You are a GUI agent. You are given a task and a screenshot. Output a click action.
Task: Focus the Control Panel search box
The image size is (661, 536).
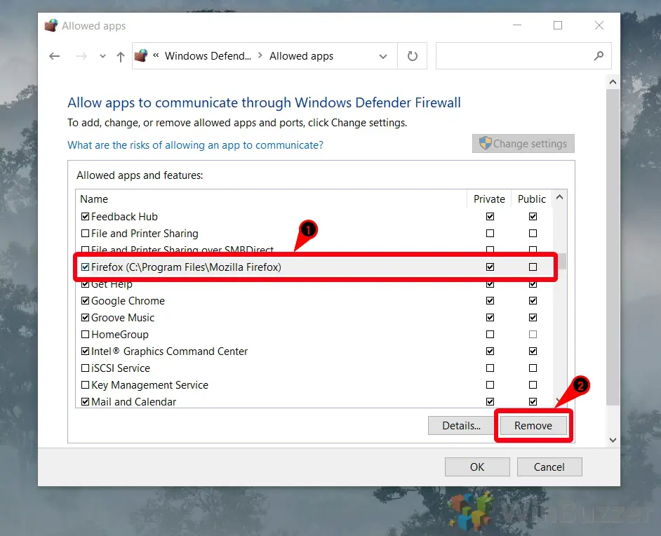pyautogui.click(x=523, y=55)
